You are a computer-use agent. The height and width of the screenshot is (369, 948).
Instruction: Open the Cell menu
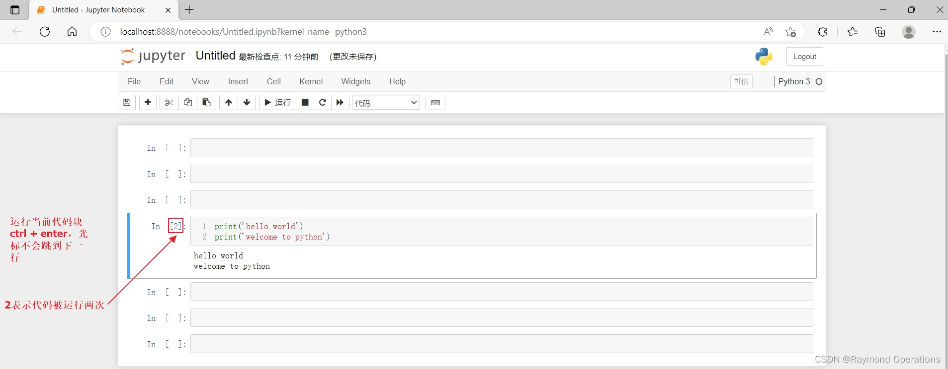(274, 81)
